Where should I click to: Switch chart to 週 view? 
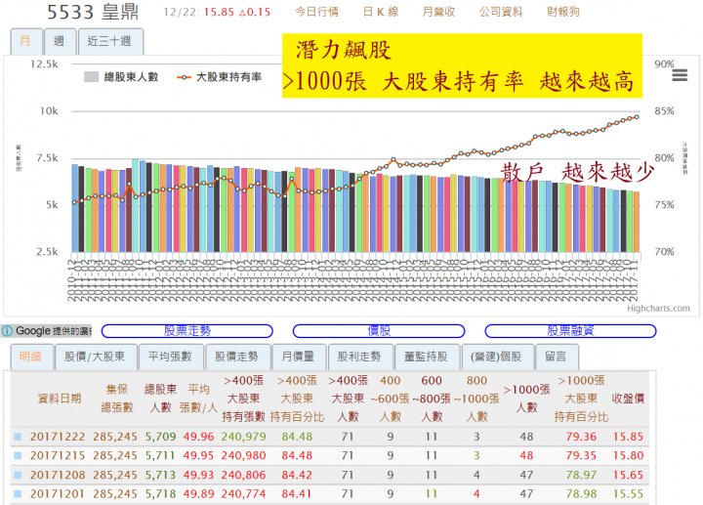[61, 41]
